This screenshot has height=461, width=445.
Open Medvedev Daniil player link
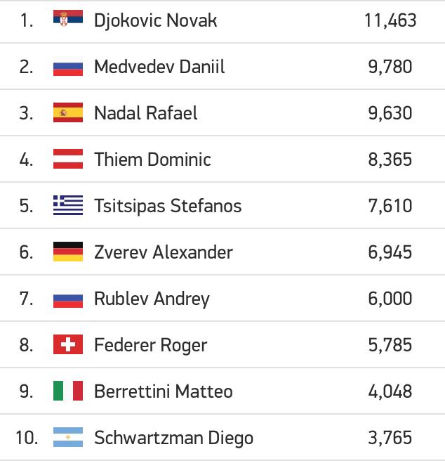(159, 67)
